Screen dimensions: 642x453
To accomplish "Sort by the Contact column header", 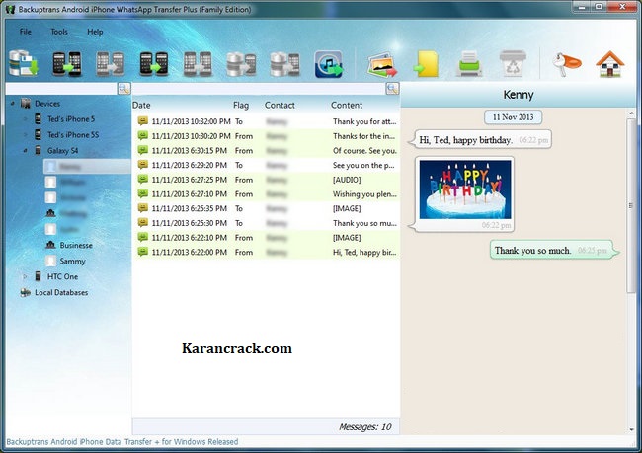I will (280, 106).
